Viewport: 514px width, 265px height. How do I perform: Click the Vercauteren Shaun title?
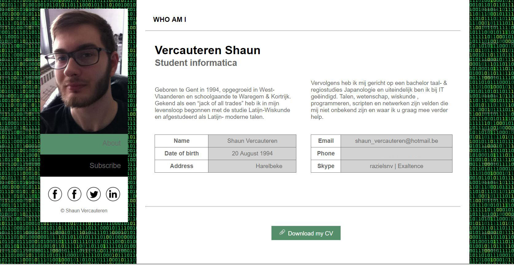(208, 50)
